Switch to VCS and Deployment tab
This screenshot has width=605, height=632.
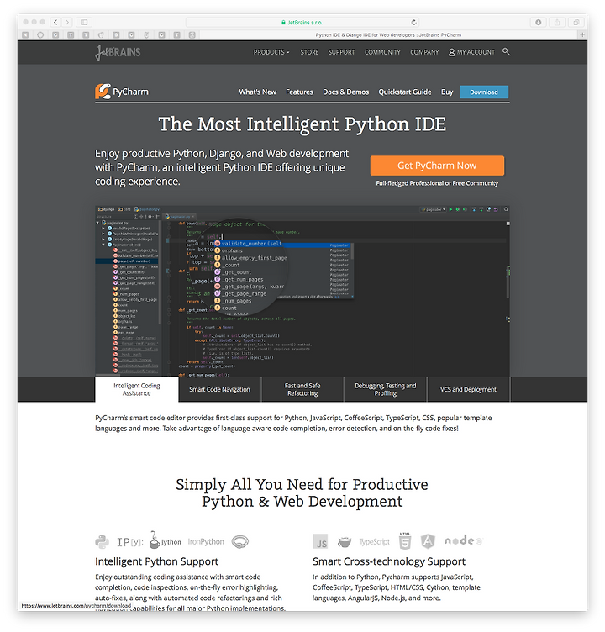pos(468,389)
